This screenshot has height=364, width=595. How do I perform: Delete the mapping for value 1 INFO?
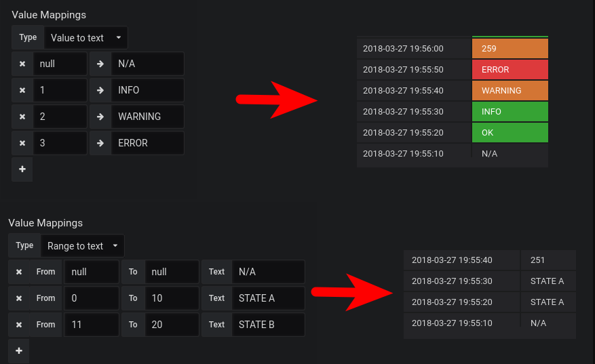22,90
